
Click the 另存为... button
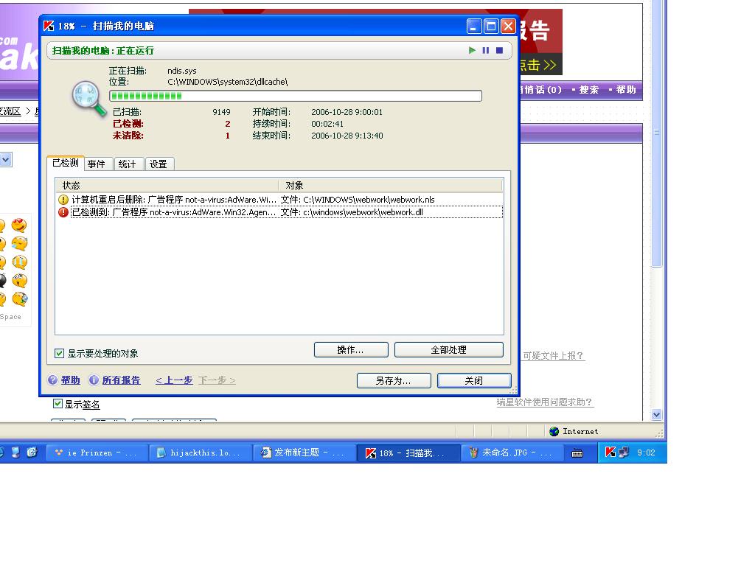tap(394, 381)
